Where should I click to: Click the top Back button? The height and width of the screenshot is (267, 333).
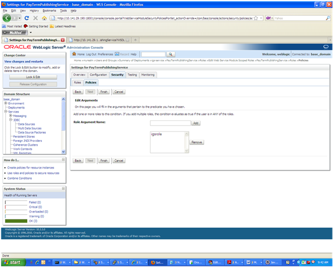(78, 92)
